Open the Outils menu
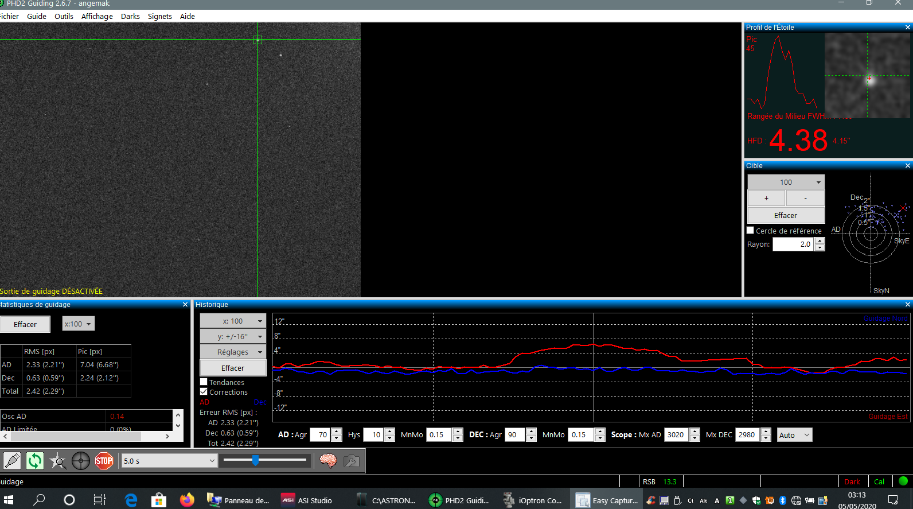913x509 pixels. pos(64,16)
